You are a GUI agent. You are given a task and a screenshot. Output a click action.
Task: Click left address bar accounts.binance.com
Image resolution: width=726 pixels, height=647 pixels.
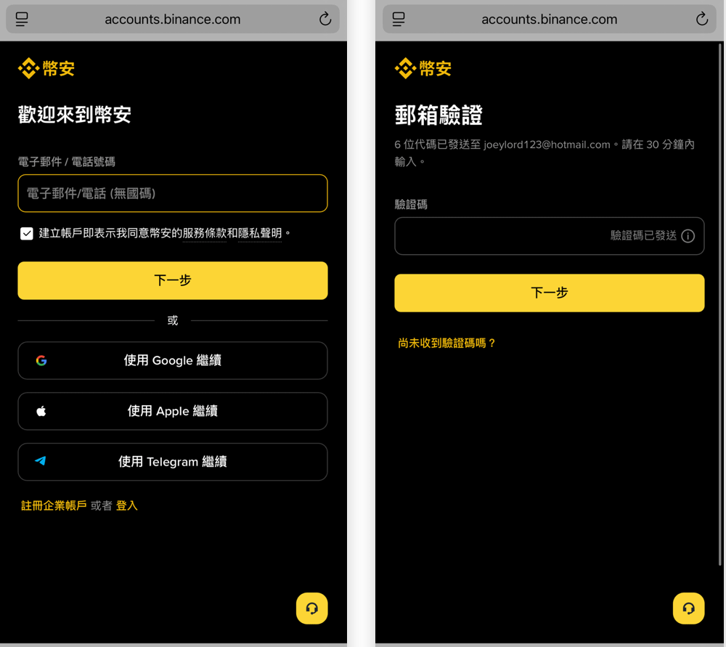point(173,20)
